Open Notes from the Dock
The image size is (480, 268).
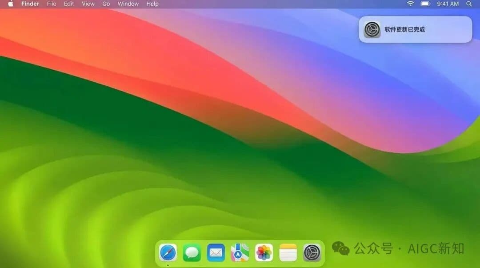288,252
